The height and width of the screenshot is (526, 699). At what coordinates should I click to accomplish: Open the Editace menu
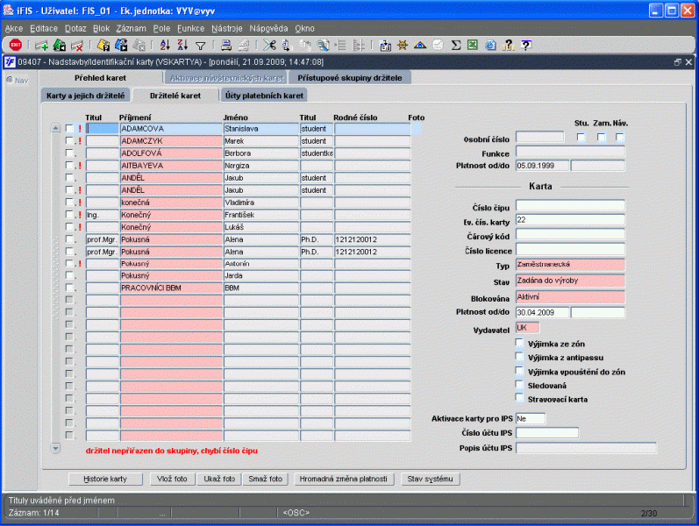click(x=44, y=29)
